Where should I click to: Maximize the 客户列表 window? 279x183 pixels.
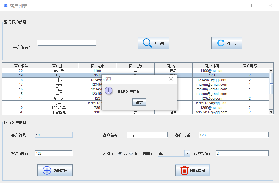point(253,5)
